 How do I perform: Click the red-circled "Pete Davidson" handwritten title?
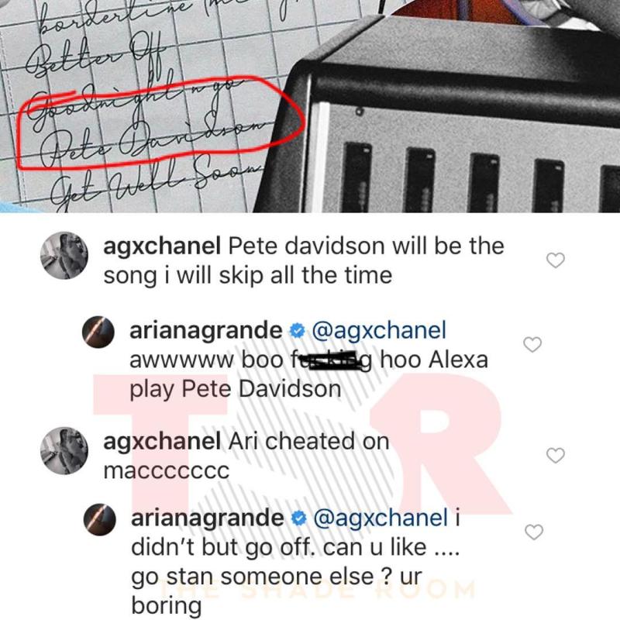pos(150,140)
